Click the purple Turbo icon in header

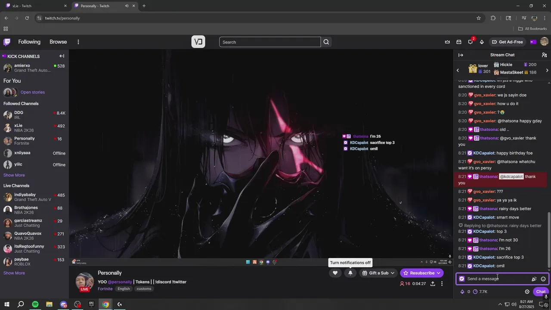tap(533, 42)
